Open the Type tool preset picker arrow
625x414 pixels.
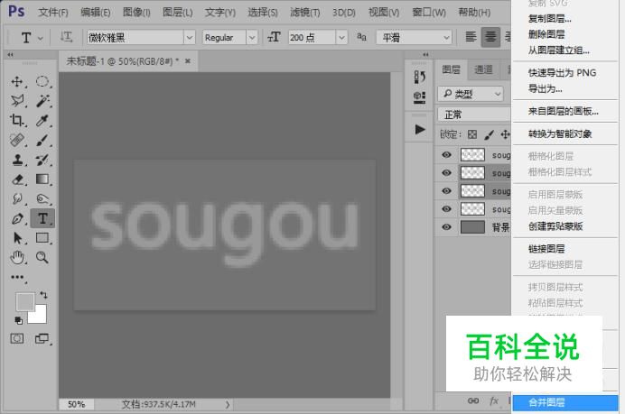41,38
